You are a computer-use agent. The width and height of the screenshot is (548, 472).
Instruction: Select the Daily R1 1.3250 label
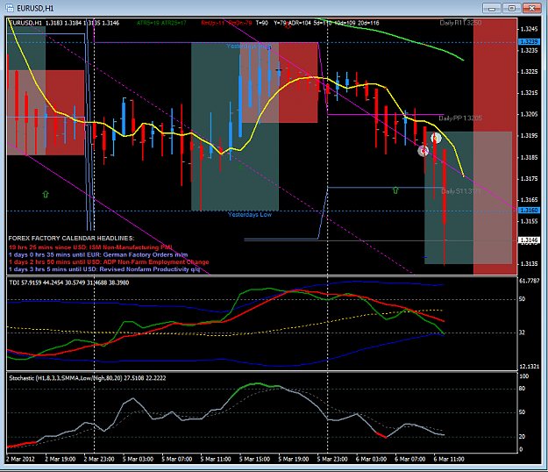pyautogui.click(x=460, y=23)
